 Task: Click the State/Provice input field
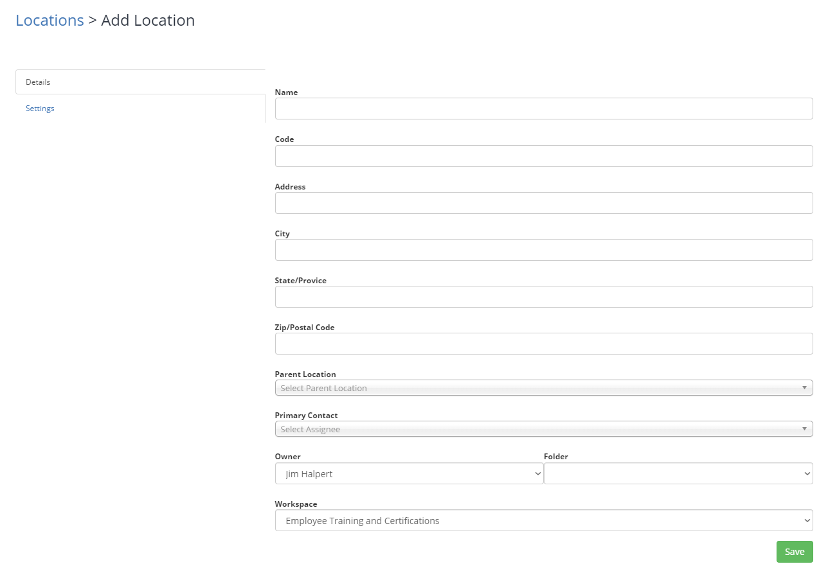pyautogui.click(x=544, y=297)
